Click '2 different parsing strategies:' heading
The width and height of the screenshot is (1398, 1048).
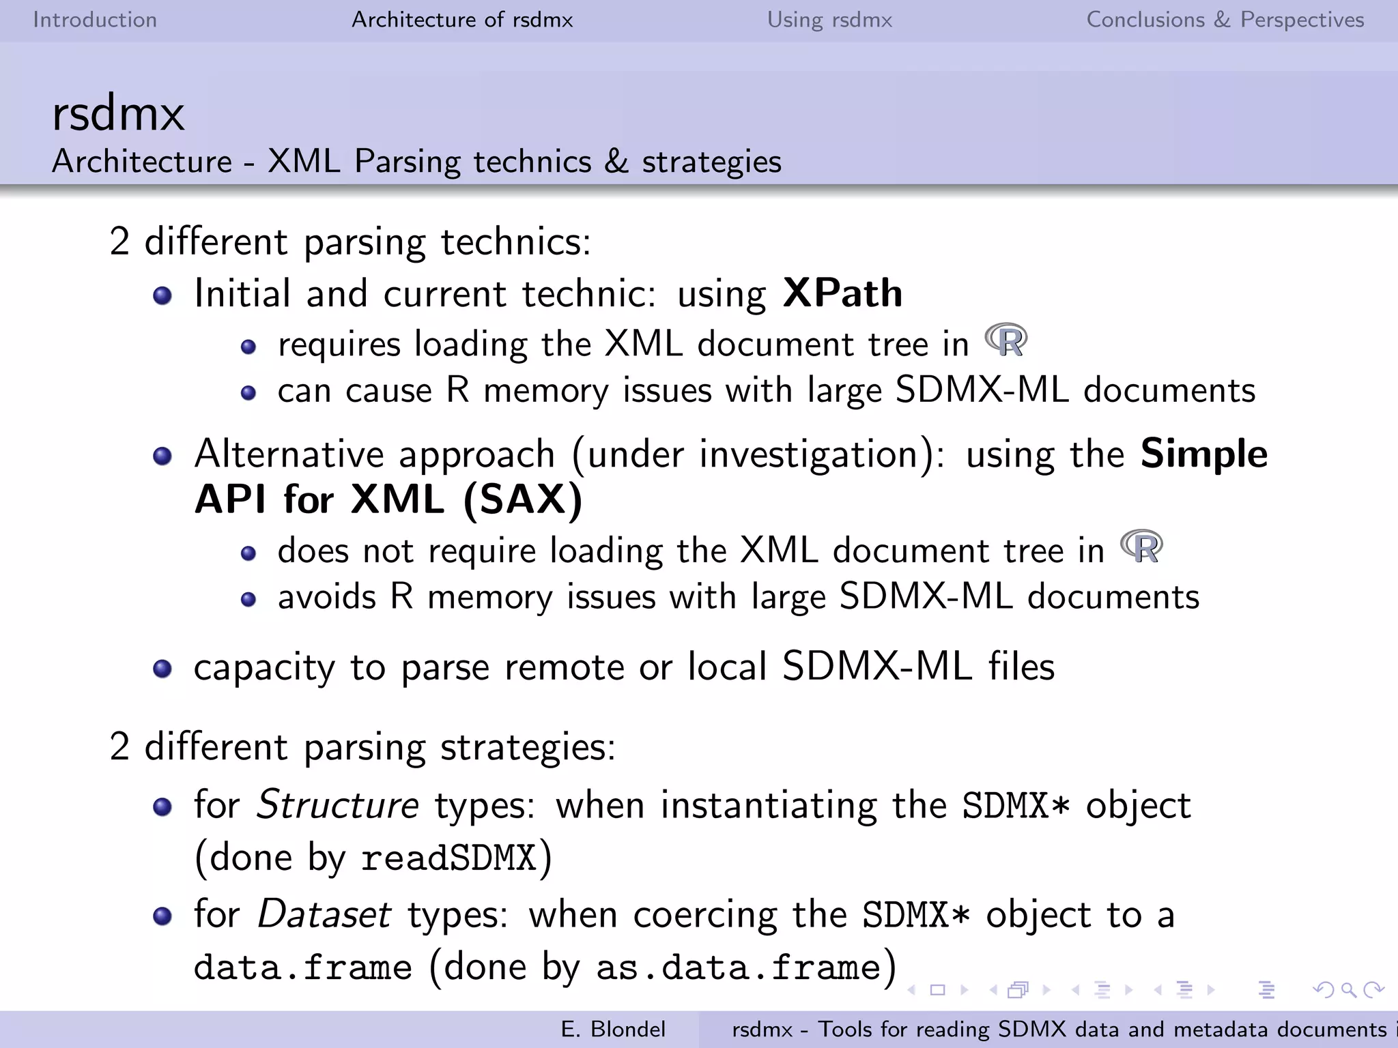(362, 747)
